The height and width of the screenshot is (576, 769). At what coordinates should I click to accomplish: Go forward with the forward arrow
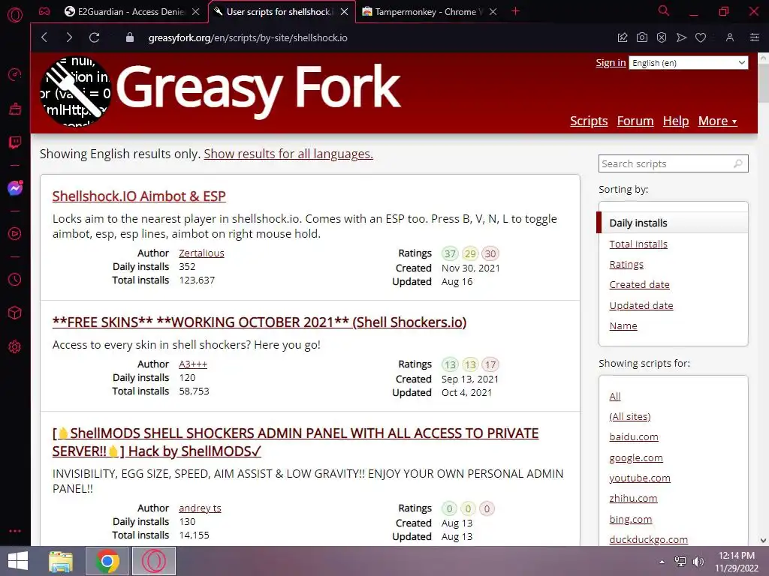[x=69, y=37]
